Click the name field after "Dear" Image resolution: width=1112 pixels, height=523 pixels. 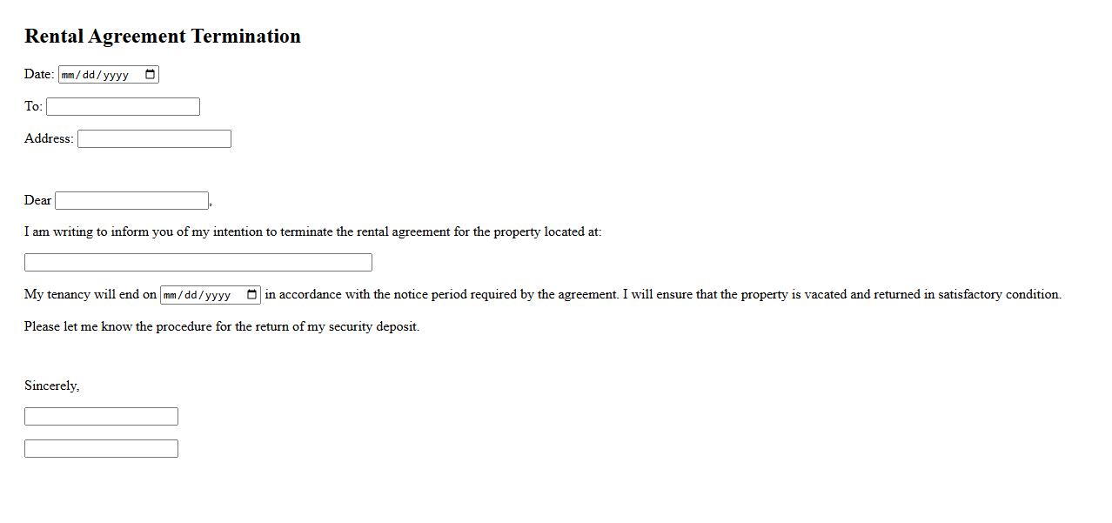click(x=131, y=201)
